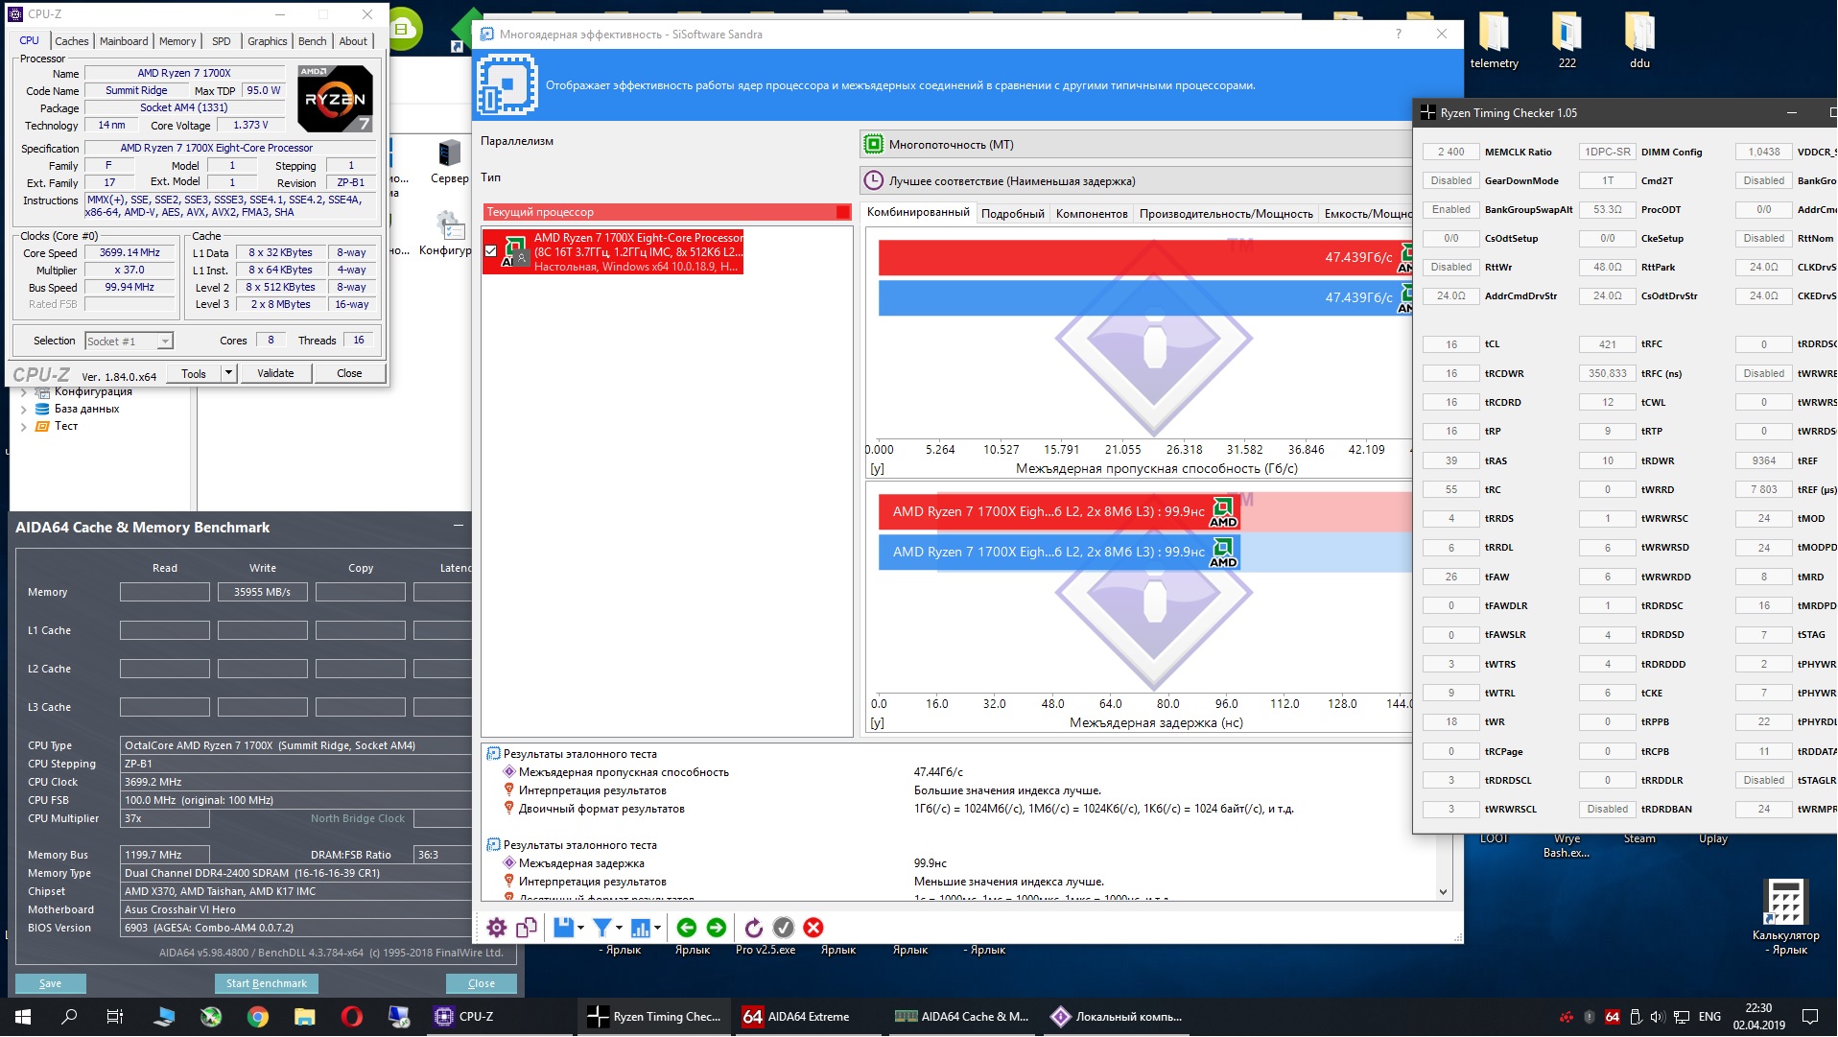Open the Лучшее соответствие dropdown
Image resolution: width=1838 pixels, height=1037 pixels.
tap(1136, 180)
